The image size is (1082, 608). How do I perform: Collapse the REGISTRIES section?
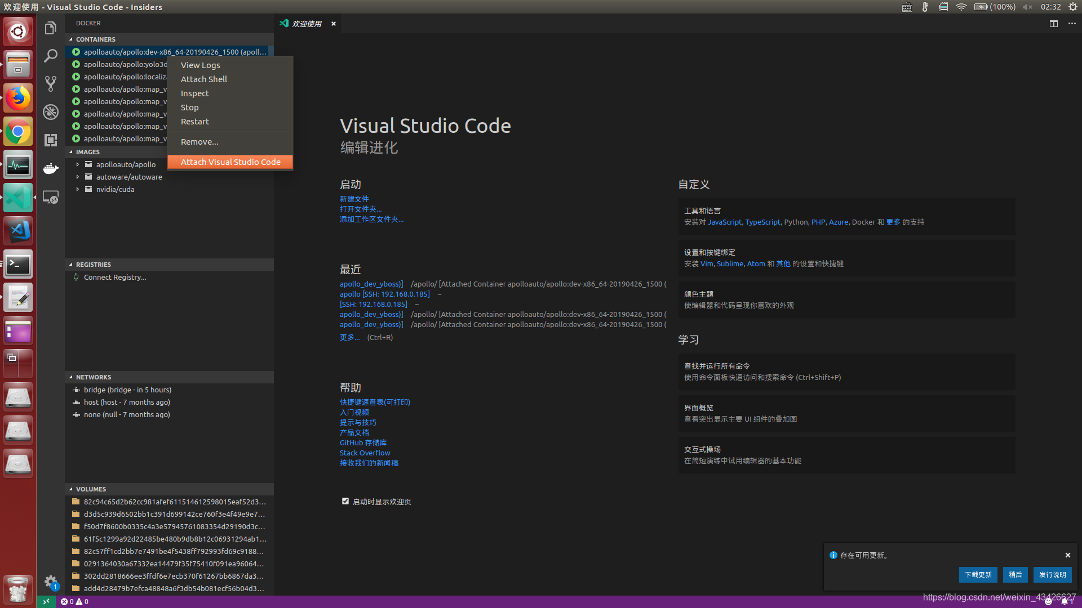point(169,265)
